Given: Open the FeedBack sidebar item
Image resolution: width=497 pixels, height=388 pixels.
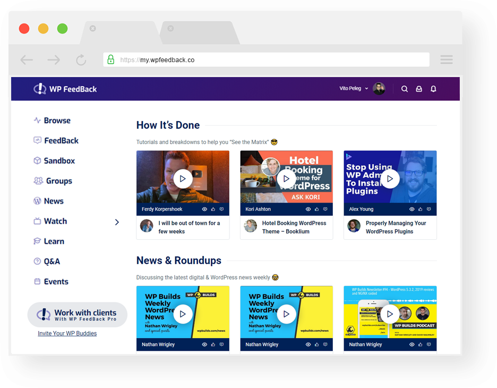Looking at the screenshot, I should [56, 140].
